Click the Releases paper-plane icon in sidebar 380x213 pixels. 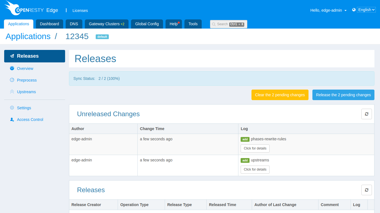click(x=12, y=56)
